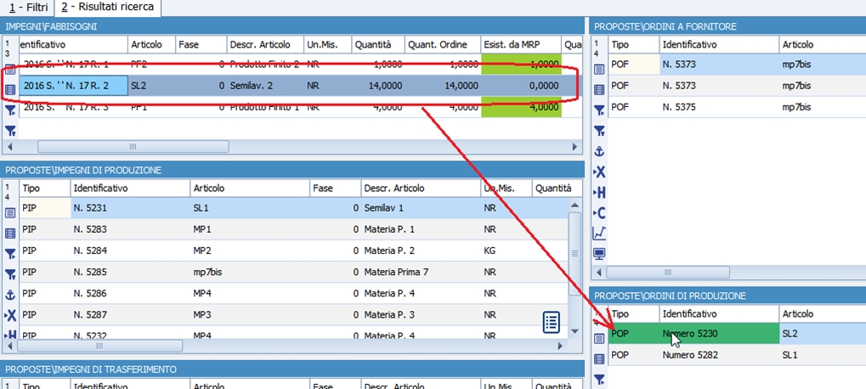Click form view icon in Ordini di Produzione sidebar
The image size is (866, 389).
(599, 338)
